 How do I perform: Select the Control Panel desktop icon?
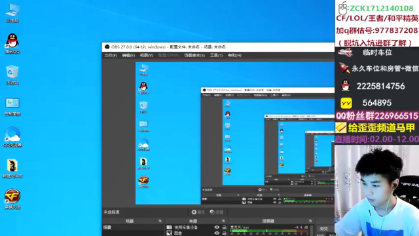tap(12, 106)
